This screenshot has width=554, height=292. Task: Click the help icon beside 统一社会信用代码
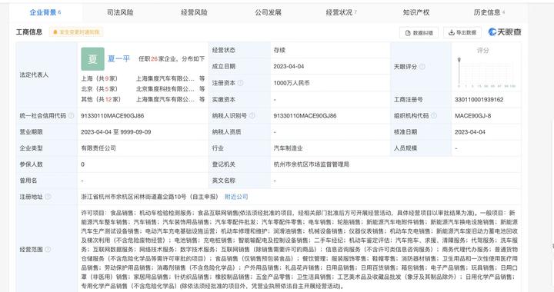(71, 116)
